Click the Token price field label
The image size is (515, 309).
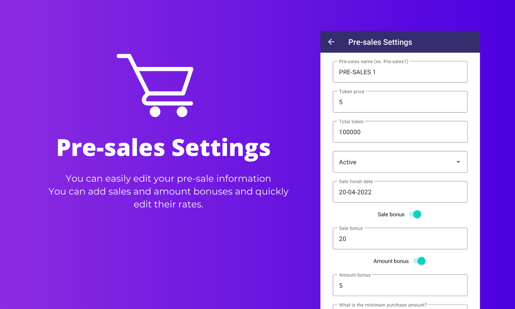pyautogui.click(x=352, y=92)
